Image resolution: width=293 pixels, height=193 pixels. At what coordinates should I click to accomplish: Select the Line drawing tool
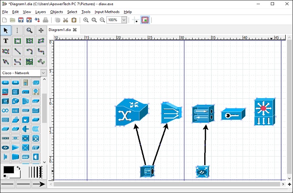point(18,51)
